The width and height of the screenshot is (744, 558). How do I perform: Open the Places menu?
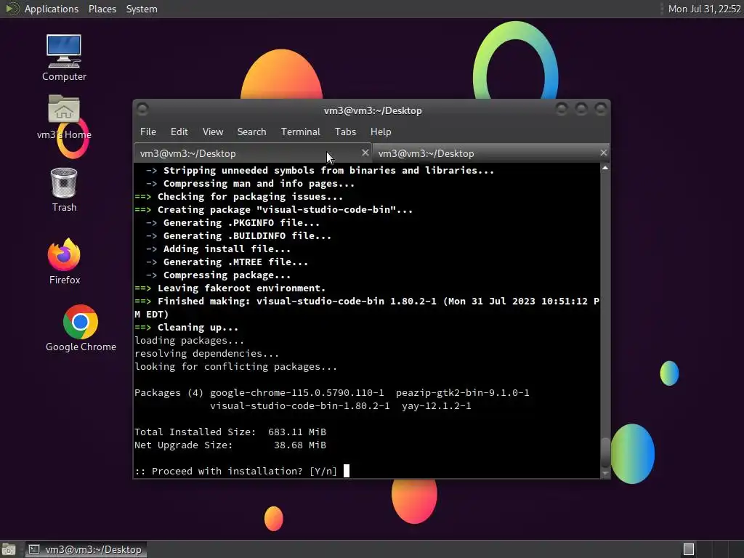click(102, 9)
